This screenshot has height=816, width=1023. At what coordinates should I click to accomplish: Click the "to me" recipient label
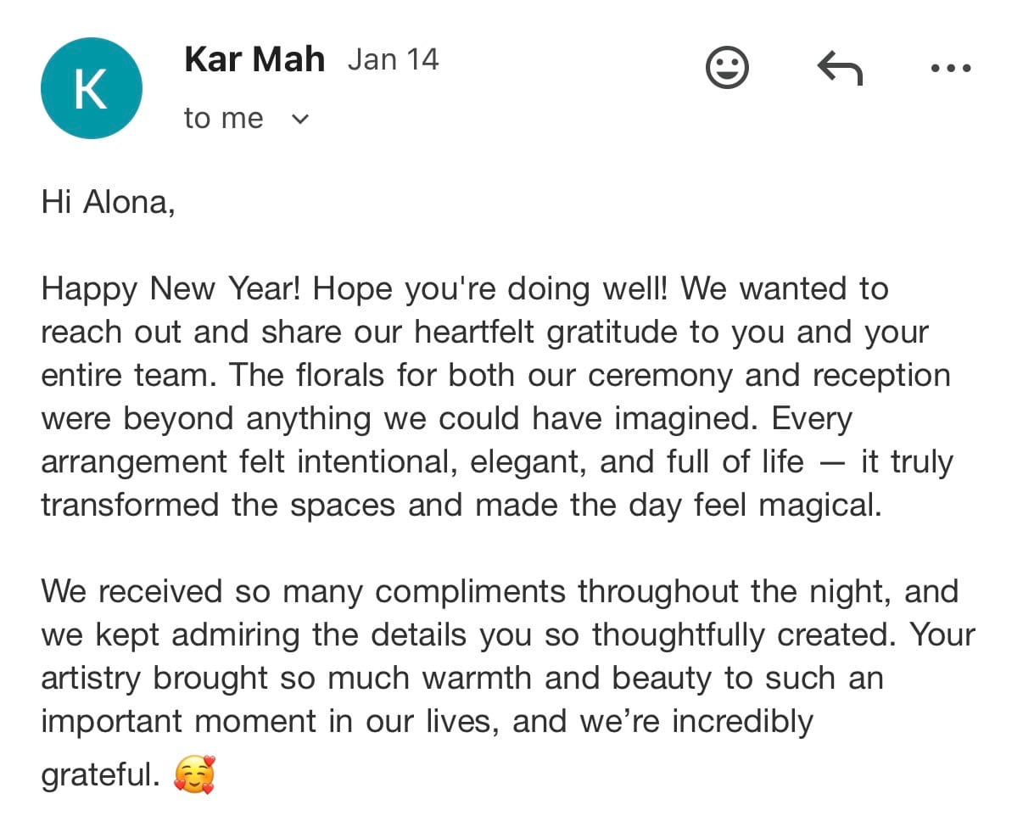tap(223, 119)
